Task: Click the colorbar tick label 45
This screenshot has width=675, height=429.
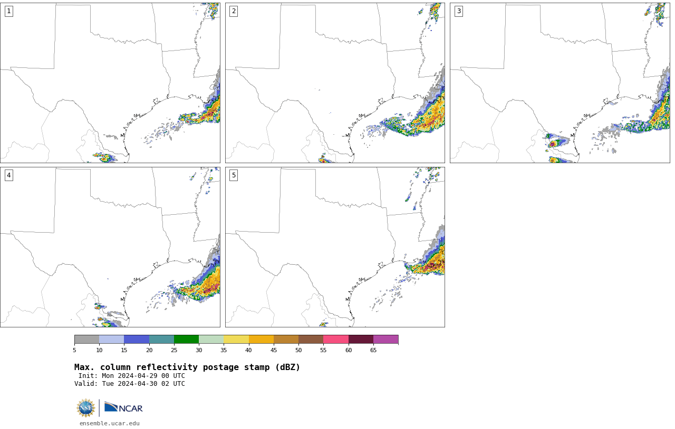Action: coord(274,350)
